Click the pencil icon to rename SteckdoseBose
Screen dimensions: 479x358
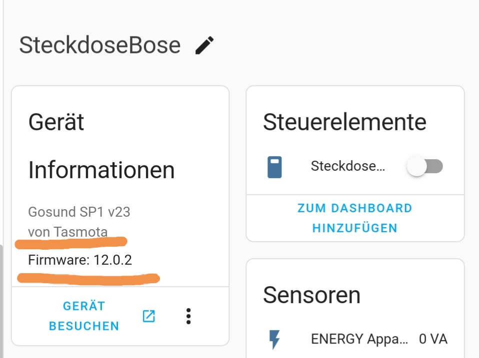204,45
